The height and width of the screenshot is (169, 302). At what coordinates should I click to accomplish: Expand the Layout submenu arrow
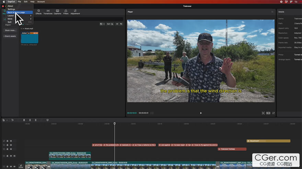(x=31, y=15)
